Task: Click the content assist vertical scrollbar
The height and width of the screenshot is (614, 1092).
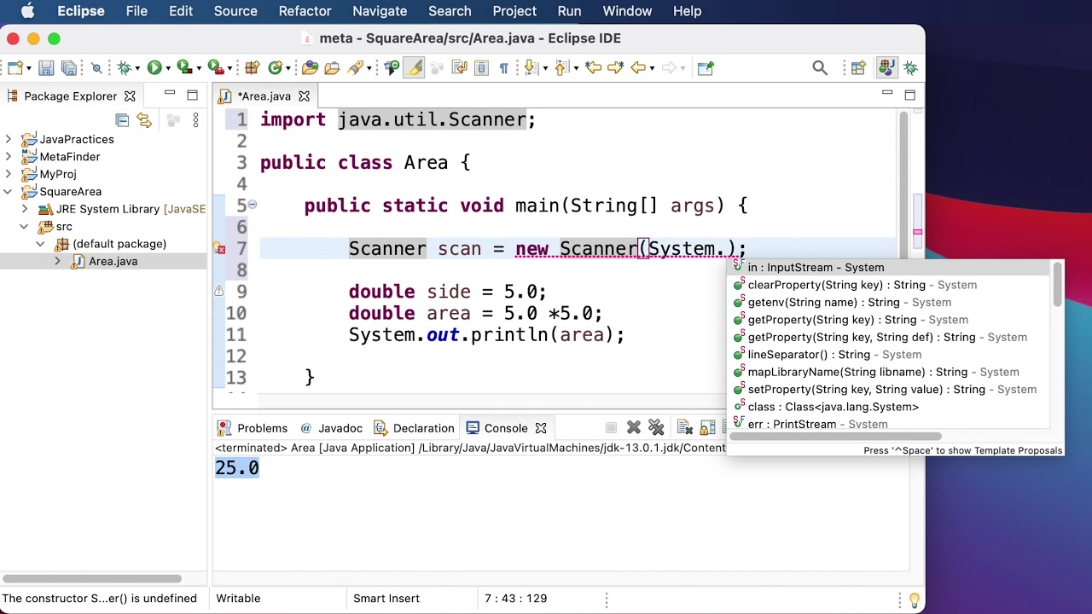Action: pos(1058,285)
